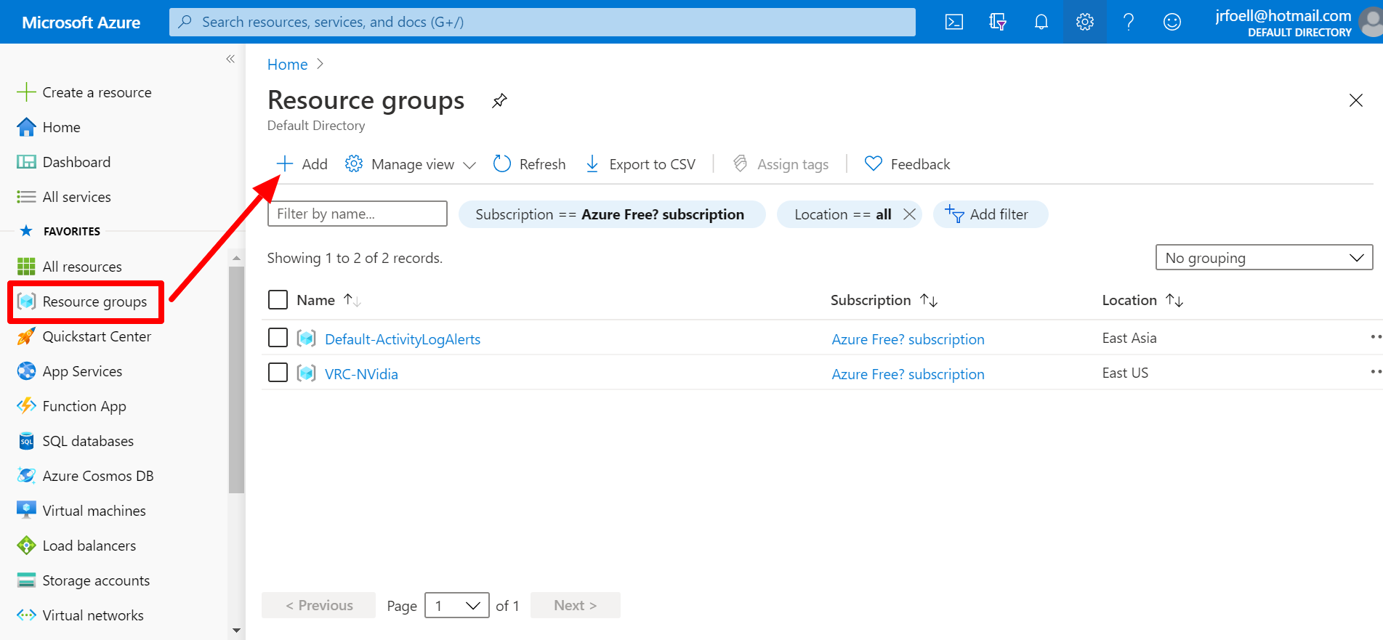Open the Cloud Shell icon
The height and width of the screenshot is (640, 1383).
[x=953, y=22]
